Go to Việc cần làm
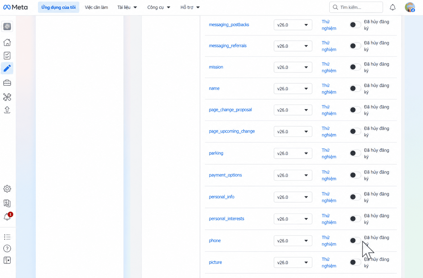This screenshot has width=423, height=278. (x=96, y=7)
